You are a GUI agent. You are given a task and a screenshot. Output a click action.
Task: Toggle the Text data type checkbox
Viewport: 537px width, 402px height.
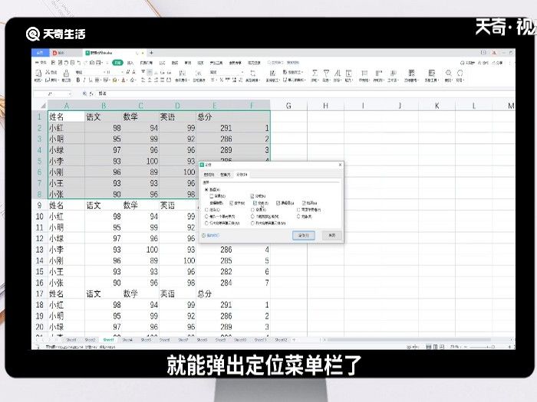pyautogui.click(x=255, y=203)
